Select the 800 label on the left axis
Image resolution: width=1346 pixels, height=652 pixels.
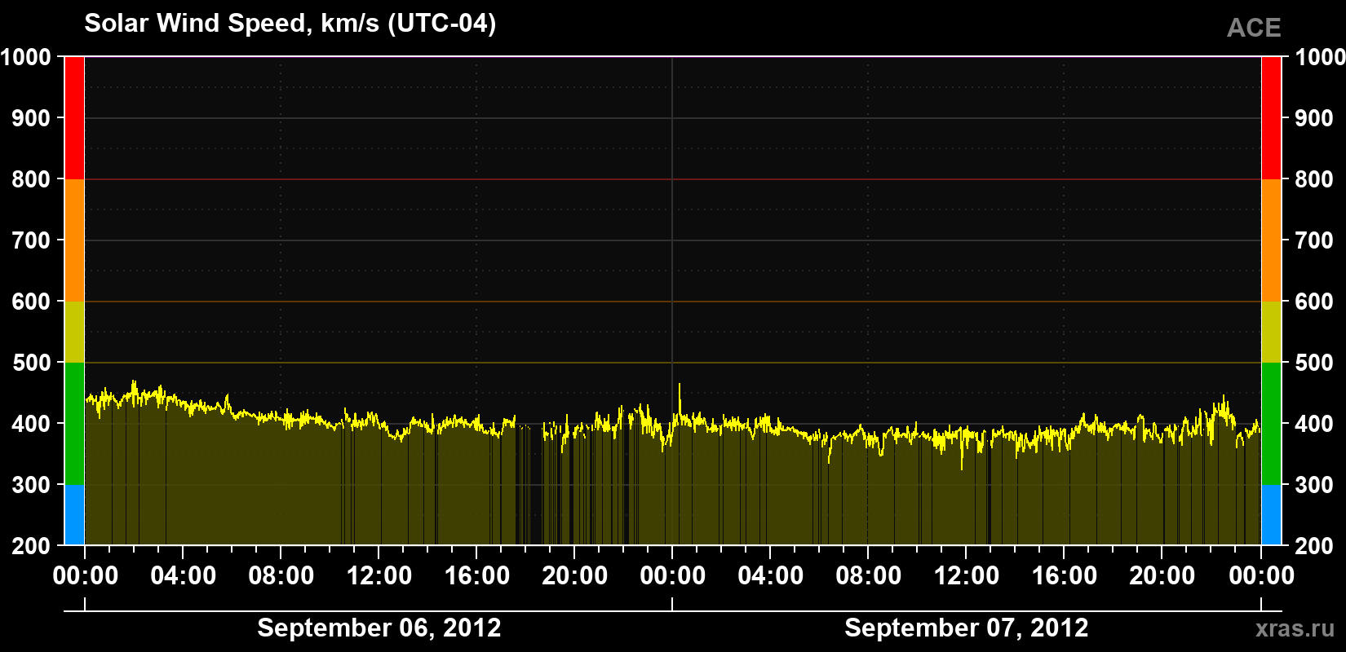(32, 179)
